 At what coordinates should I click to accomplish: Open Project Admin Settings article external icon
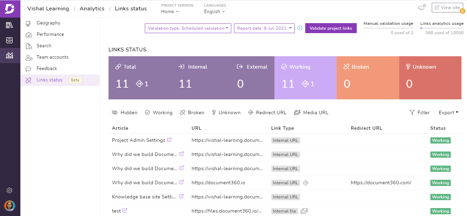169,140
